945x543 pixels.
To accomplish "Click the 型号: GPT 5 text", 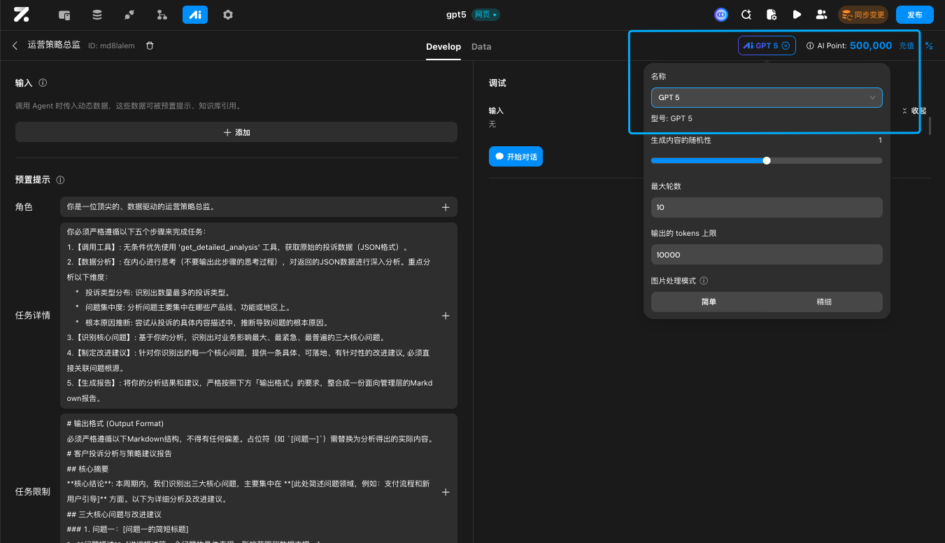I will point(672,119).
